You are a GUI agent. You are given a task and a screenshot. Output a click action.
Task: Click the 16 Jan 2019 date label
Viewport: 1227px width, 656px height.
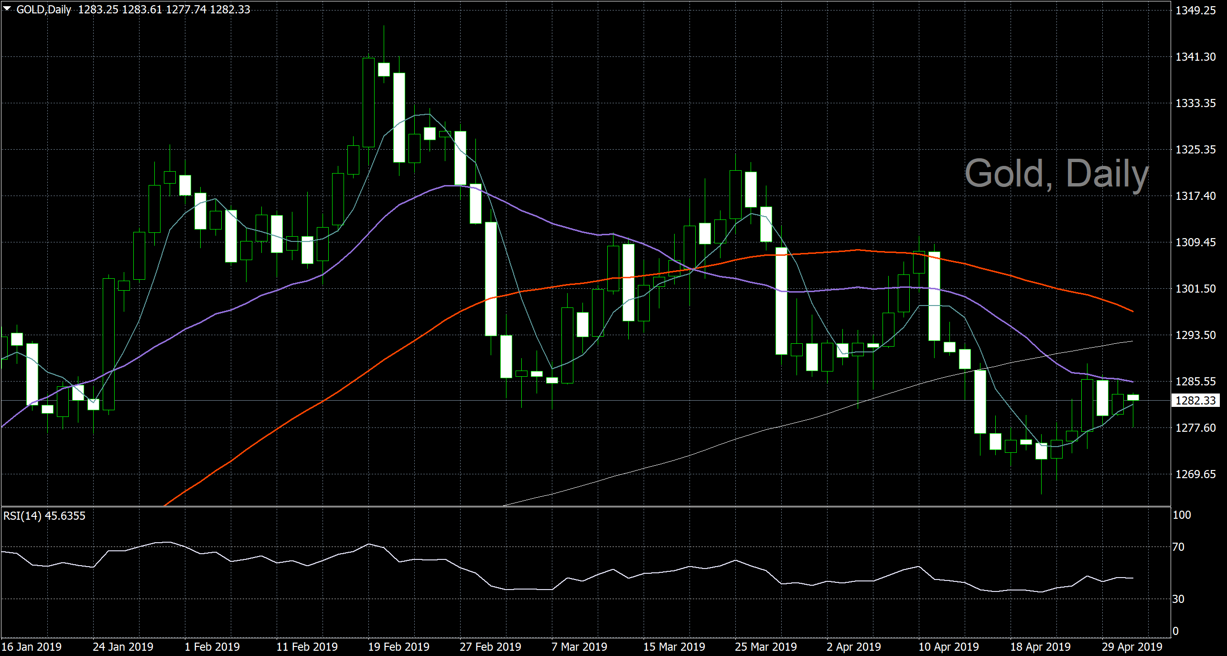[32, 647]
